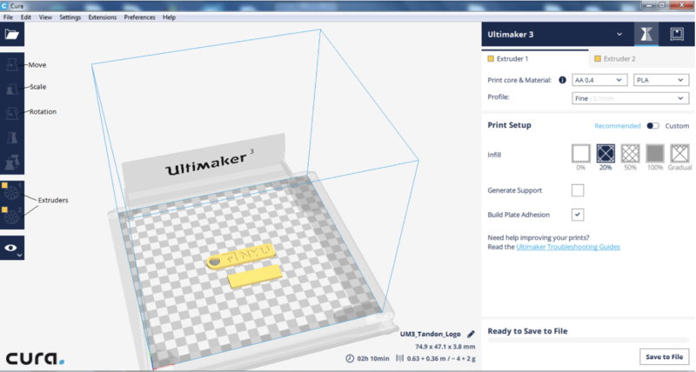This screenshot has width=696, height=372.
Task: Toggle Recommended/Custom print setup switch
Action: tap(652, 126)
